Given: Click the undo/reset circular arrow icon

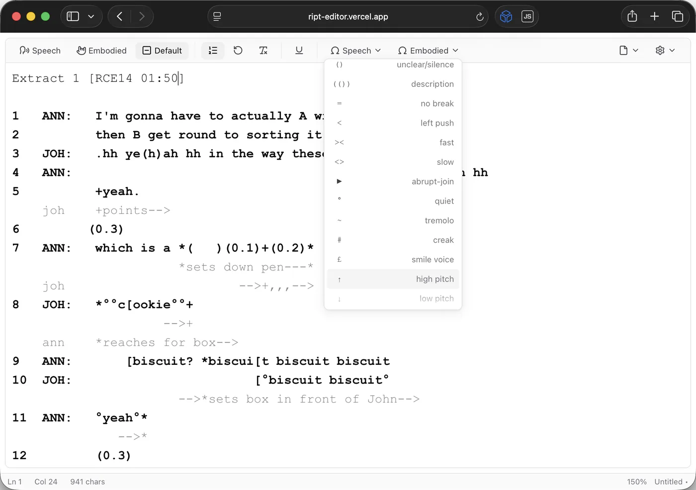Looking at the screenshot, I should point(238,51).
